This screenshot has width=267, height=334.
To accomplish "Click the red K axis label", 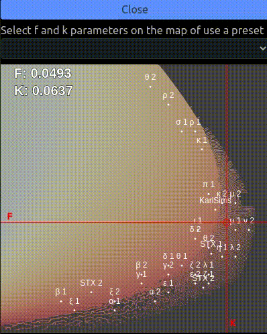I will click(233, 323).
